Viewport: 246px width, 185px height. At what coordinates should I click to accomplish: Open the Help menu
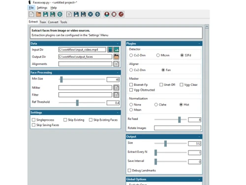[54, 8]
